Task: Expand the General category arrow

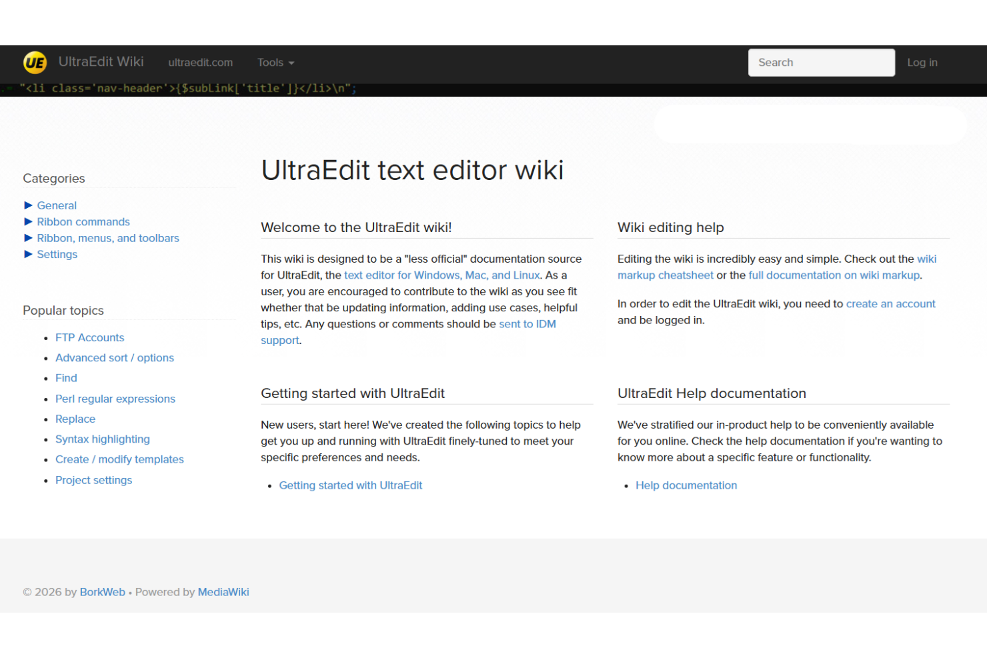Action: click(x=28, y=205)
